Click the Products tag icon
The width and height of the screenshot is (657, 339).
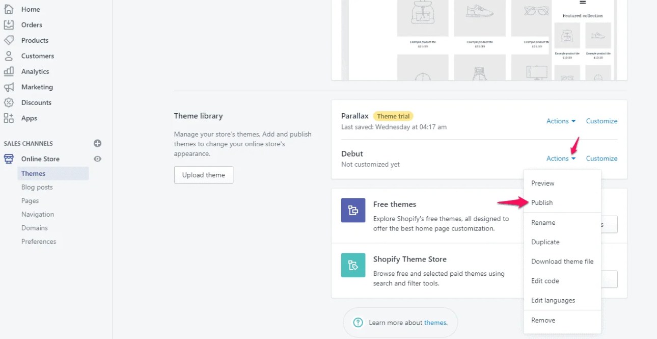9,40
